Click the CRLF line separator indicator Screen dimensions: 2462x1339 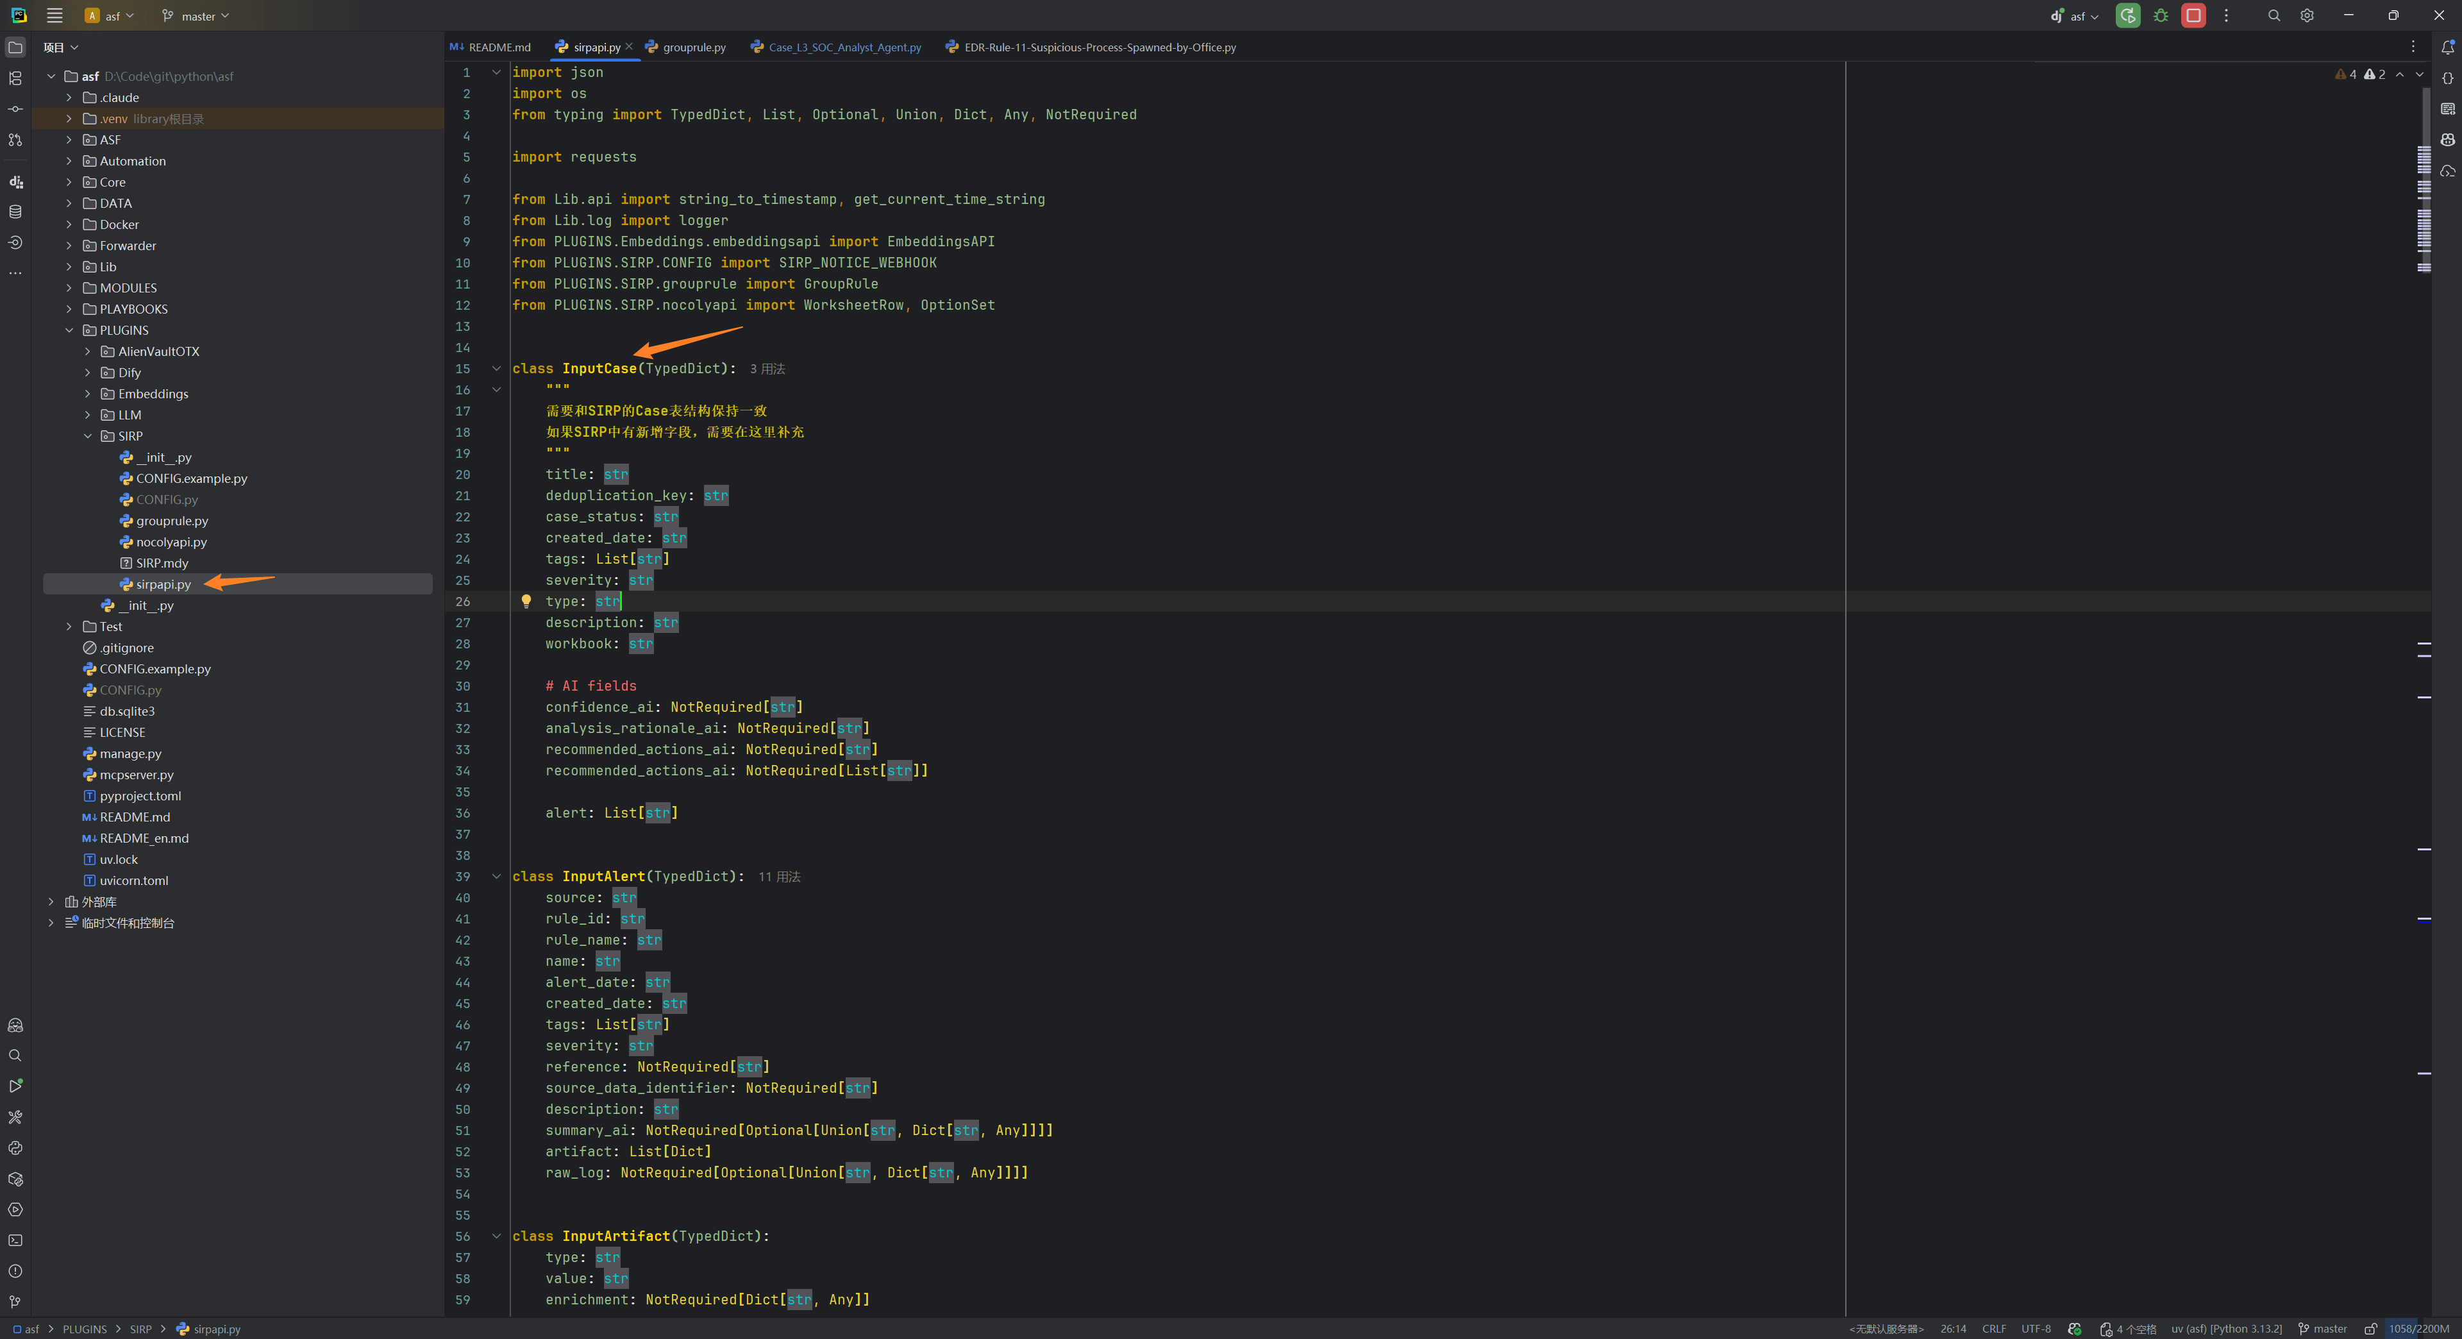tap(1994, 1329)
